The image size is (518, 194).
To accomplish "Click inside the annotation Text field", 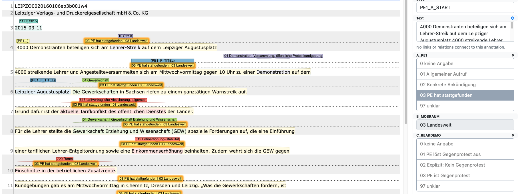I will pos(463,32).
